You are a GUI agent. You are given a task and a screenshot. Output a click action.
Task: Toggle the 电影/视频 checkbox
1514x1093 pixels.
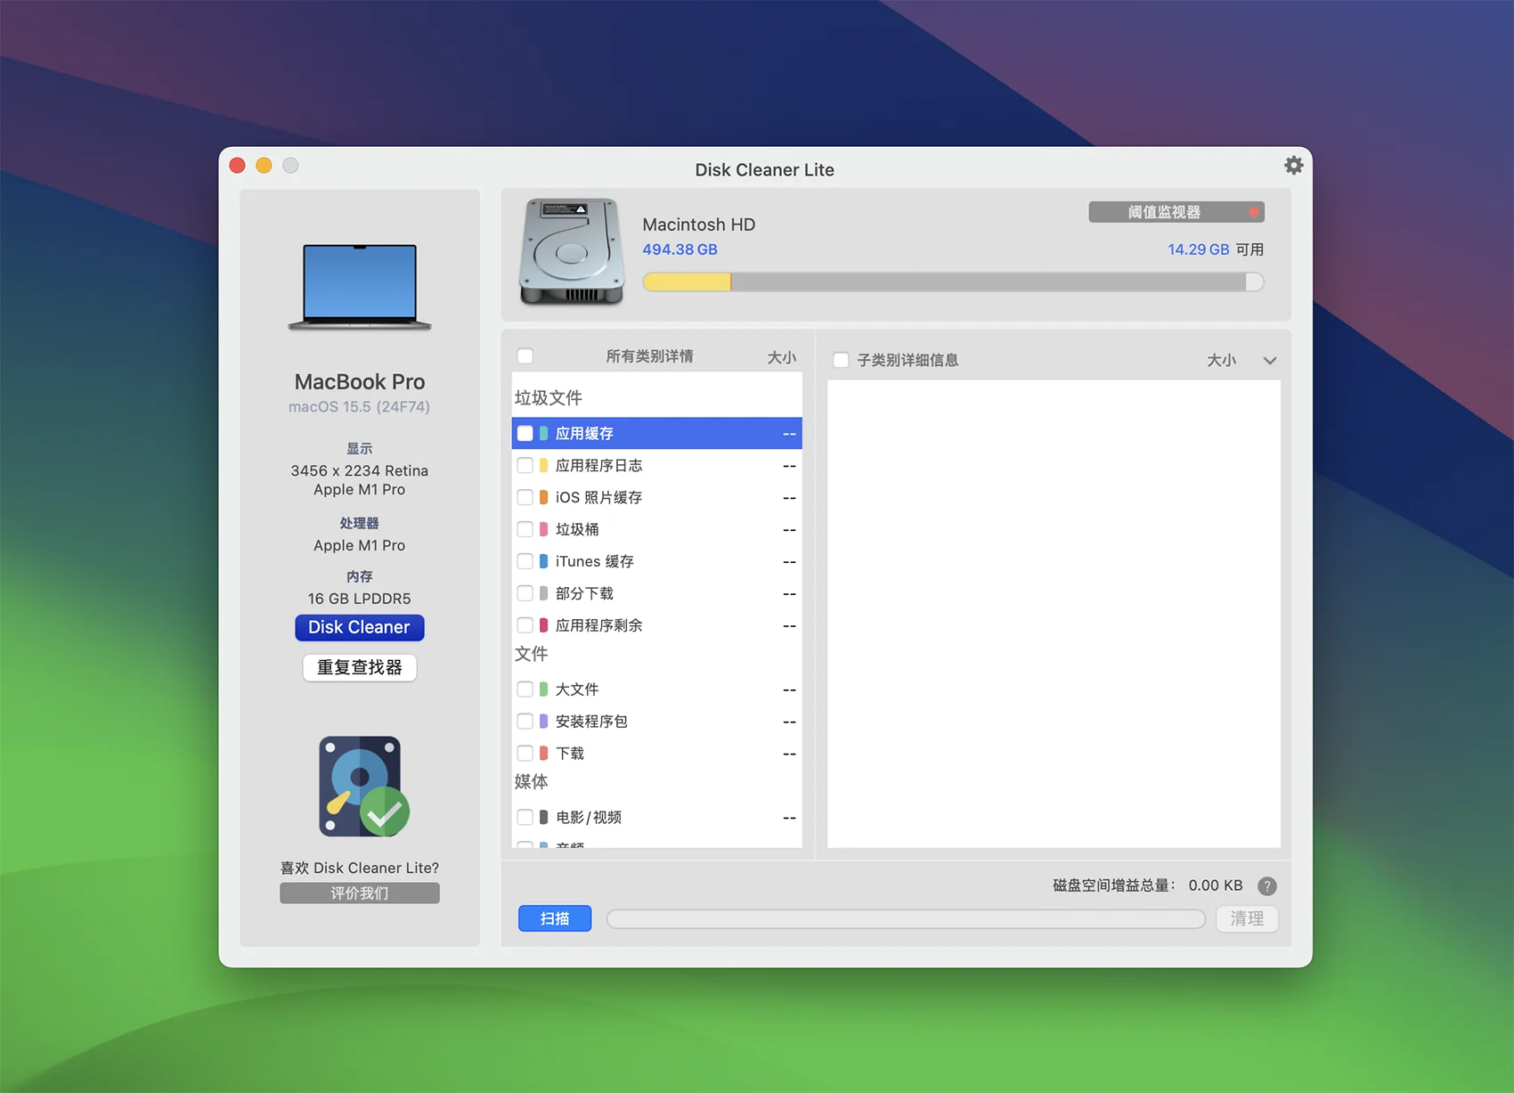[x=525, y=817]
